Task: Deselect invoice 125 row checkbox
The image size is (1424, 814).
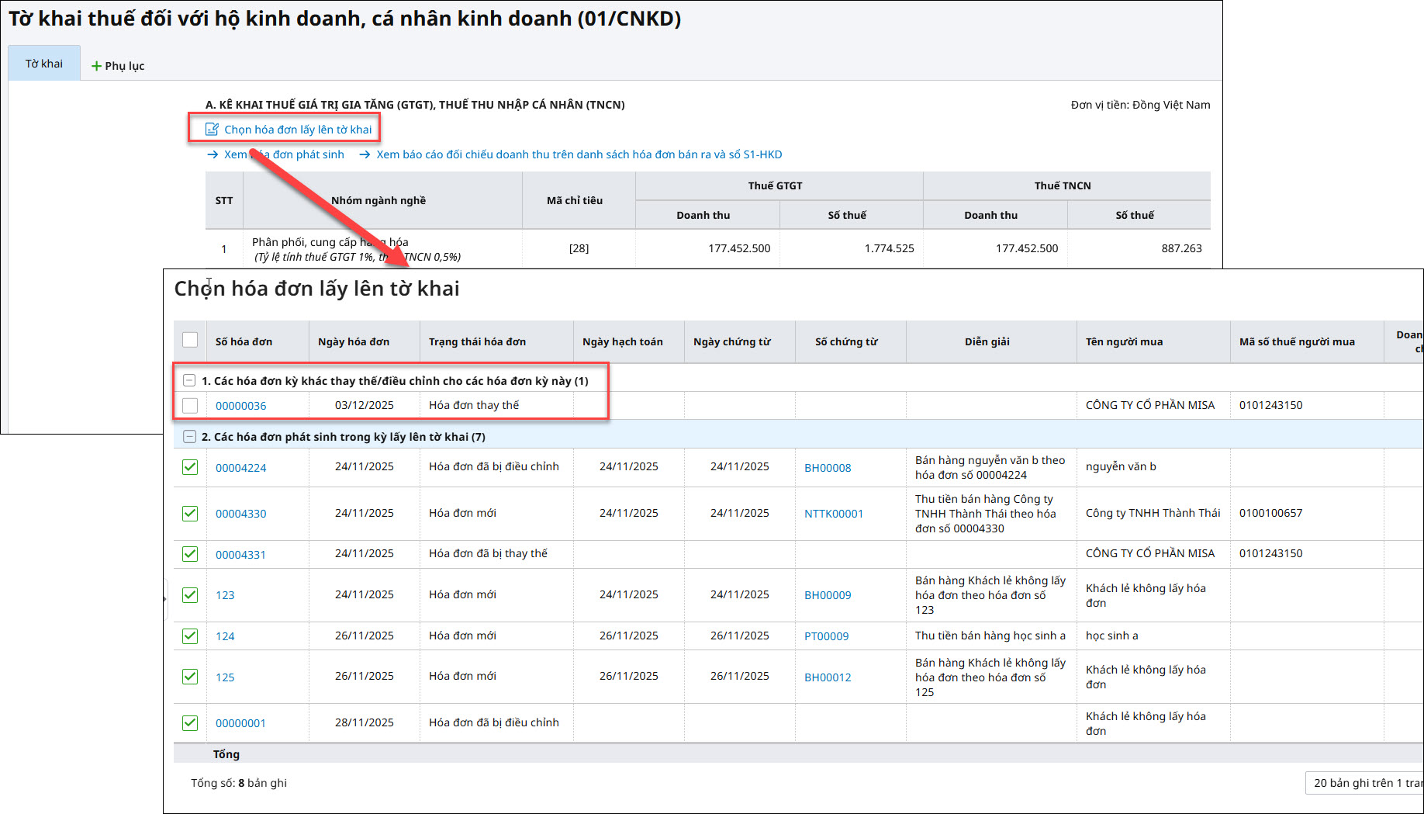Action: (190, 677)
